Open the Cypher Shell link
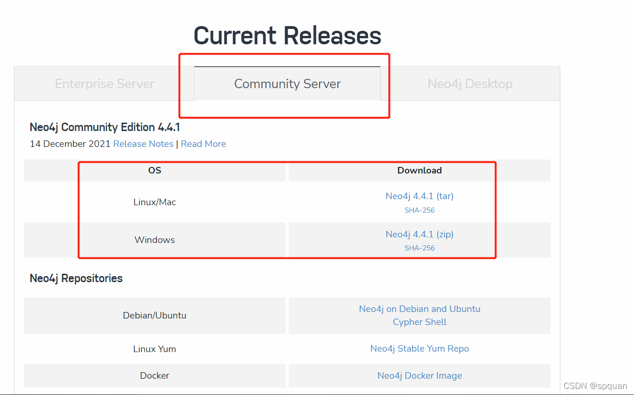This screenshot has height=395, width=634. (x=419, y=322)
